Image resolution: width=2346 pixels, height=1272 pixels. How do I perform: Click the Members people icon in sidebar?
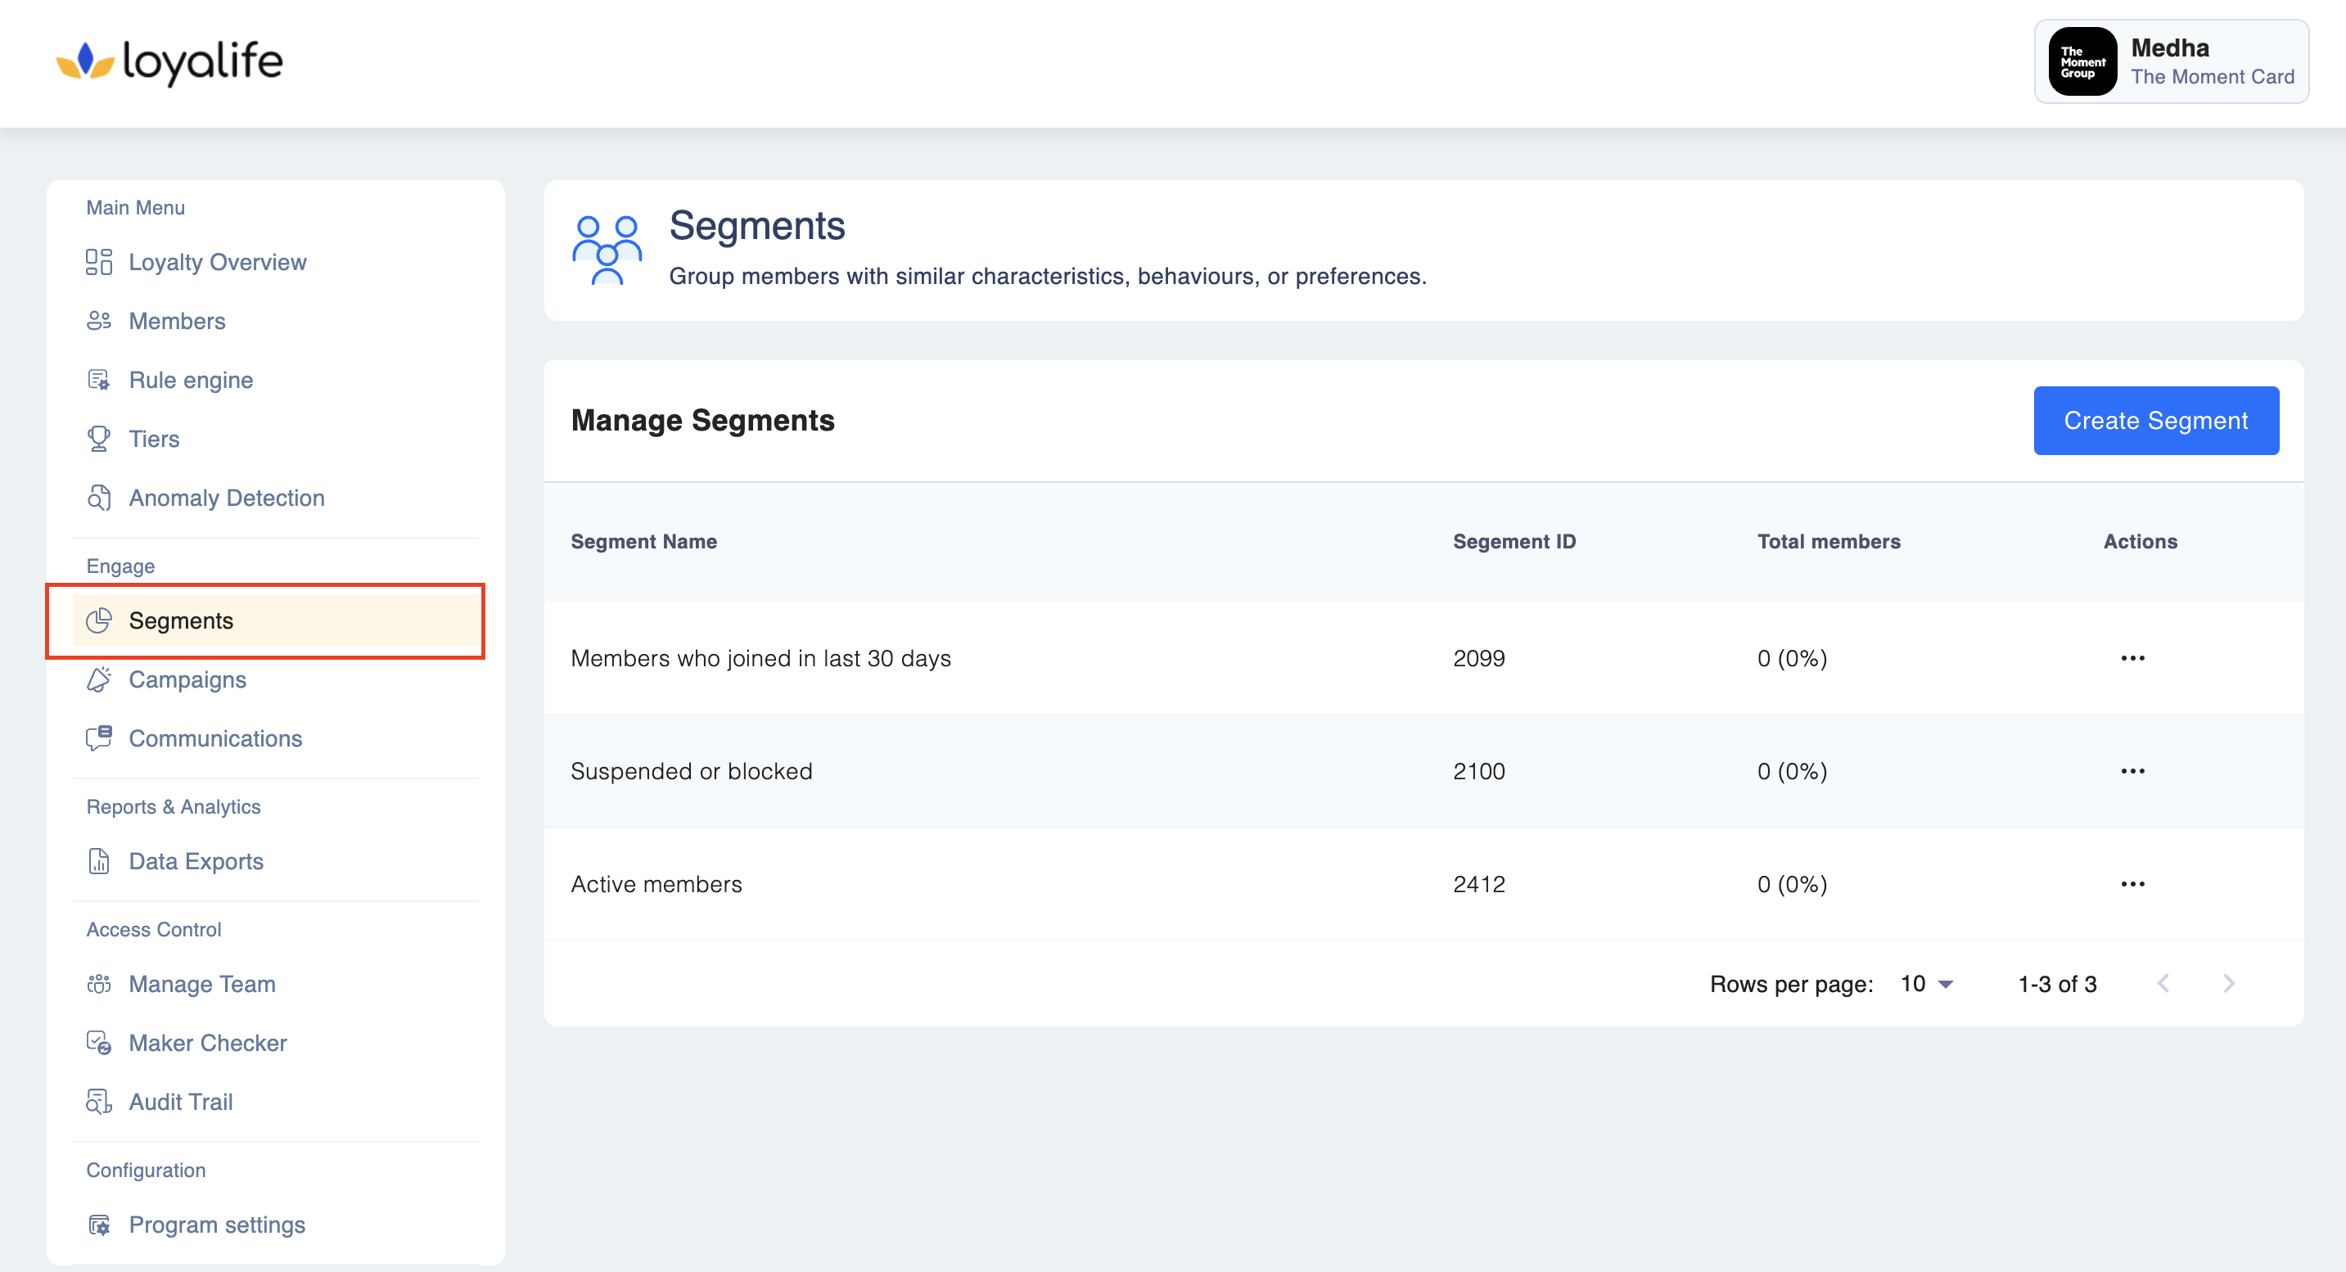point(98,322)
